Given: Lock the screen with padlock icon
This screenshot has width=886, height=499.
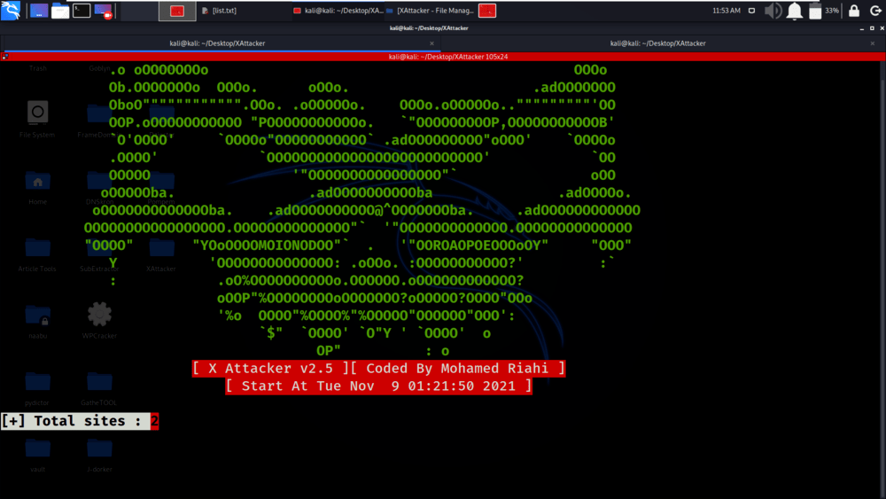Looking at the screenshot, I should (x=854, y=11).
